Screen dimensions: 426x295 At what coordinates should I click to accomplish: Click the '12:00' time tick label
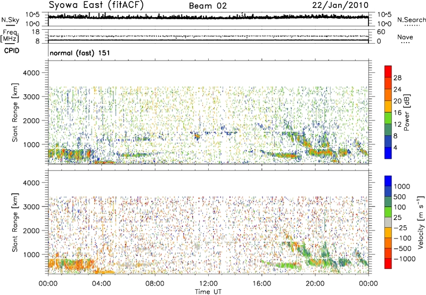(x=208, y=284)
